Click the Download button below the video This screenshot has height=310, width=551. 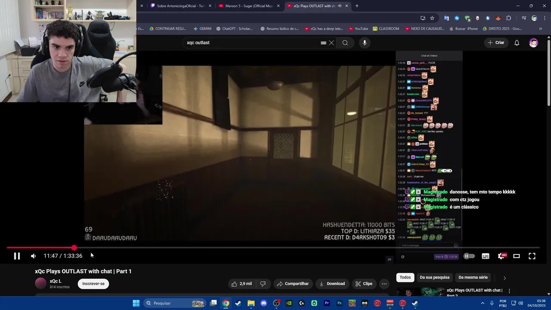(x=332, y=284)
